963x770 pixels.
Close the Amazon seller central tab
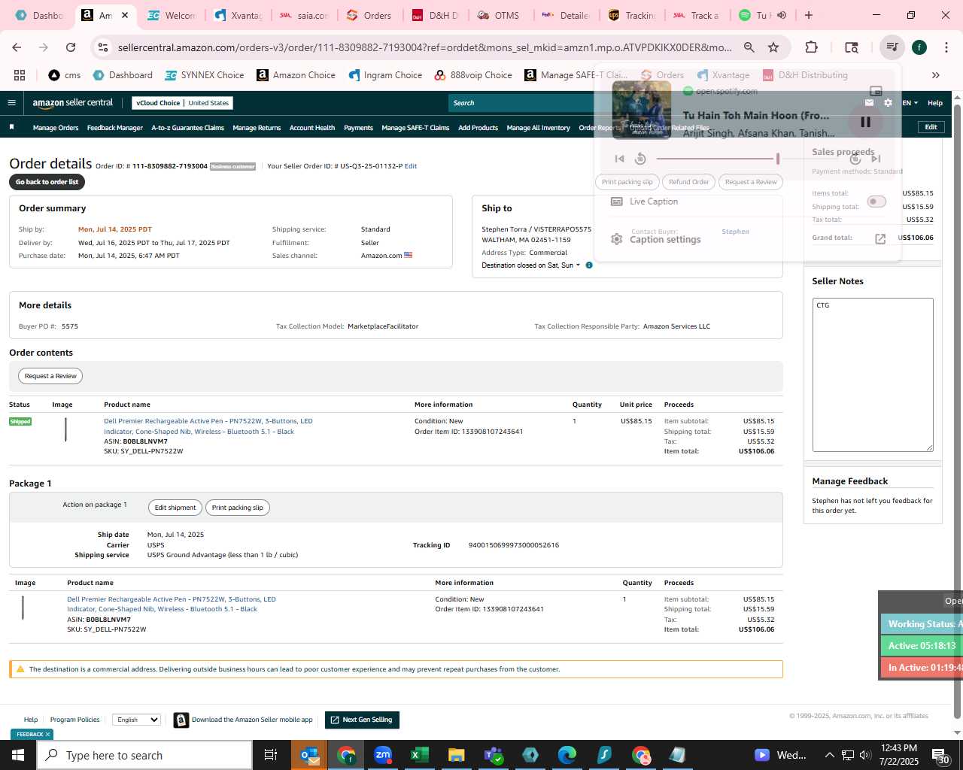click(125, 15)
